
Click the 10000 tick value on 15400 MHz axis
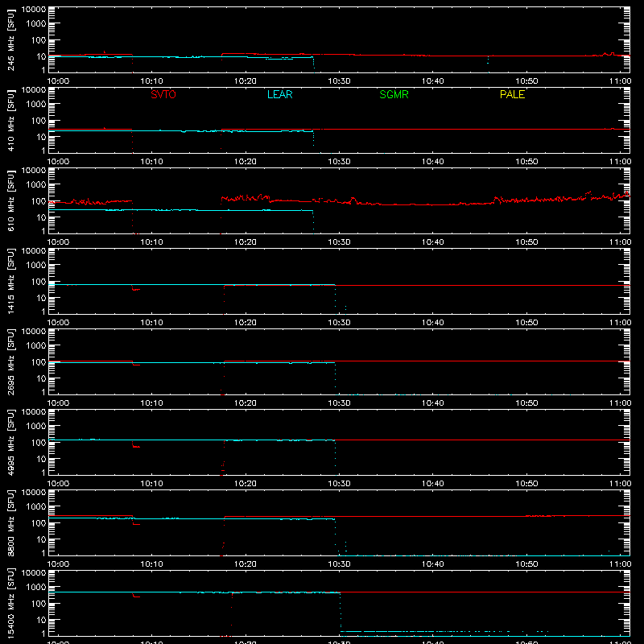click(34, 573)
